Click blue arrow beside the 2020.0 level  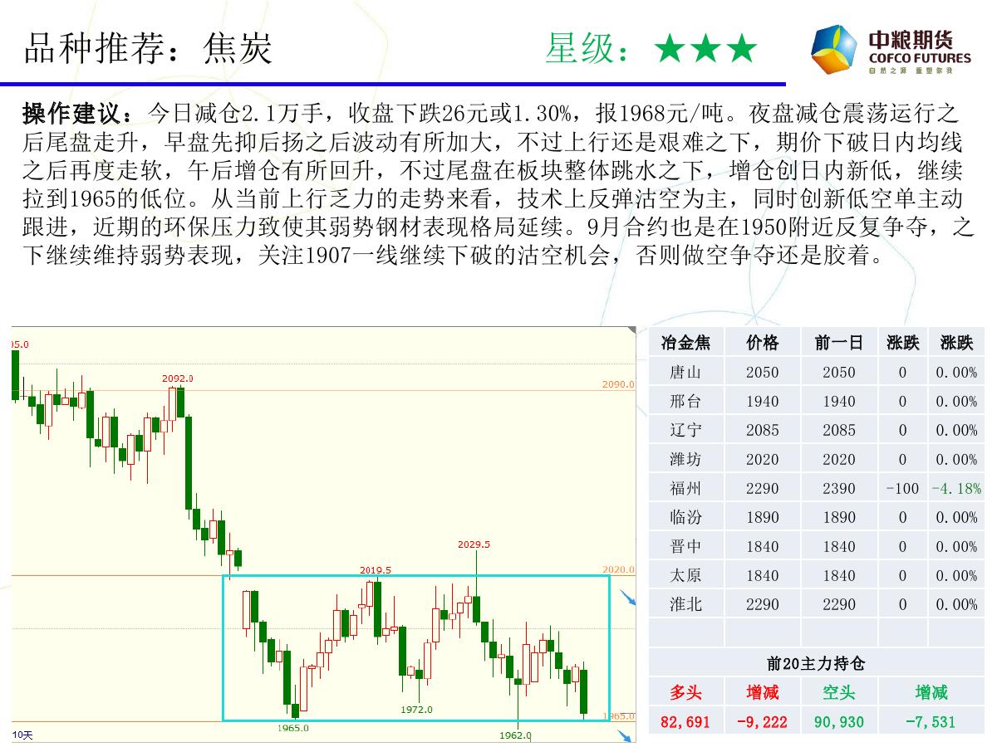pyautogui.click(x=629, y=599)
